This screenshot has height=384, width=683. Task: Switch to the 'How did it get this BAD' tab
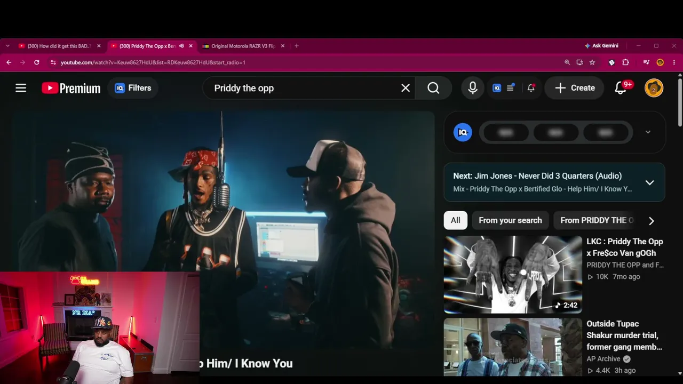tap(58, 46)
